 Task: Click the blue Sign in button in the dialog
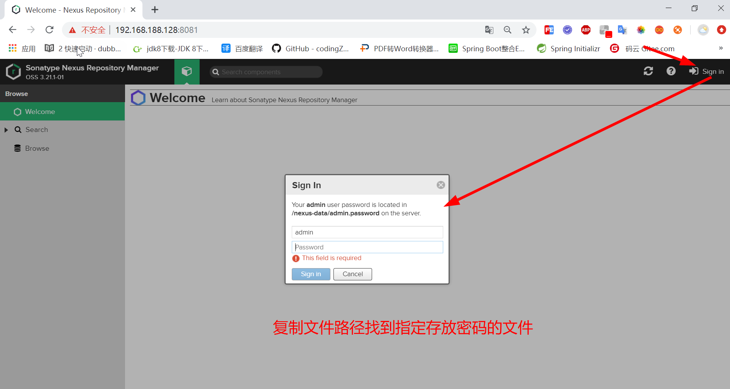pyautogui.click(x=311, y=274)
